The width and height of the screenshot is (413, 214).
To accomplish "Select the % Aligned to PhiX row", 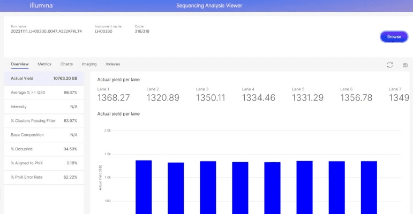I will [x=44, y=163].
